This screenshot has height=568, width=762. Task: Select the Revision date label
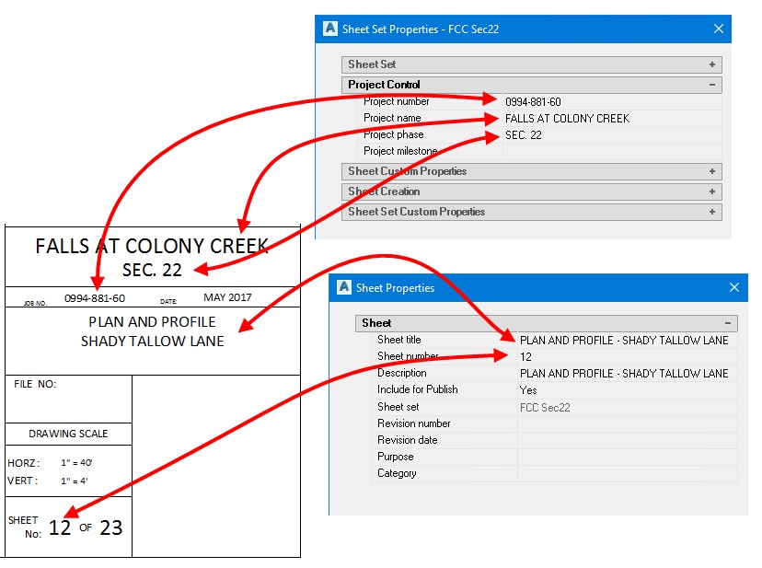point(408,440)
